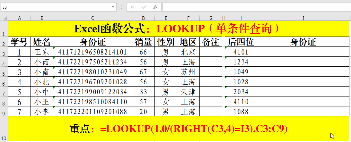Select ID cell 411722198010231049
The image size is (351, 142).
(x=93, y=72)
